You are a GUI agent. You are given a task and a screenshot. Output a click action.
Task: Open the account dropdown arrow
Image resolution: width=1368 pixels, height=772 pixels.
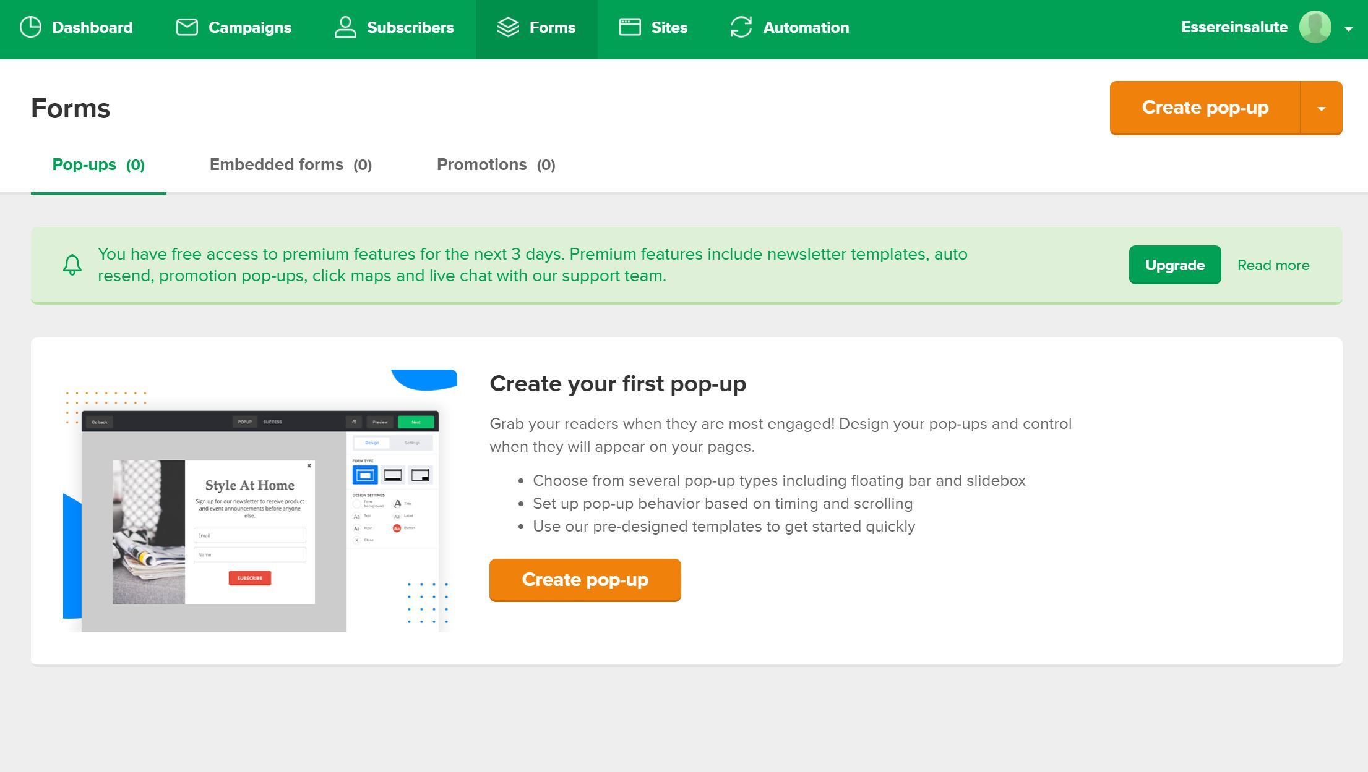point(1348,28)
